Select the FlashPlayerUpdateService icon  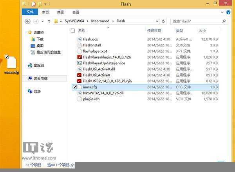pos(80,63)
